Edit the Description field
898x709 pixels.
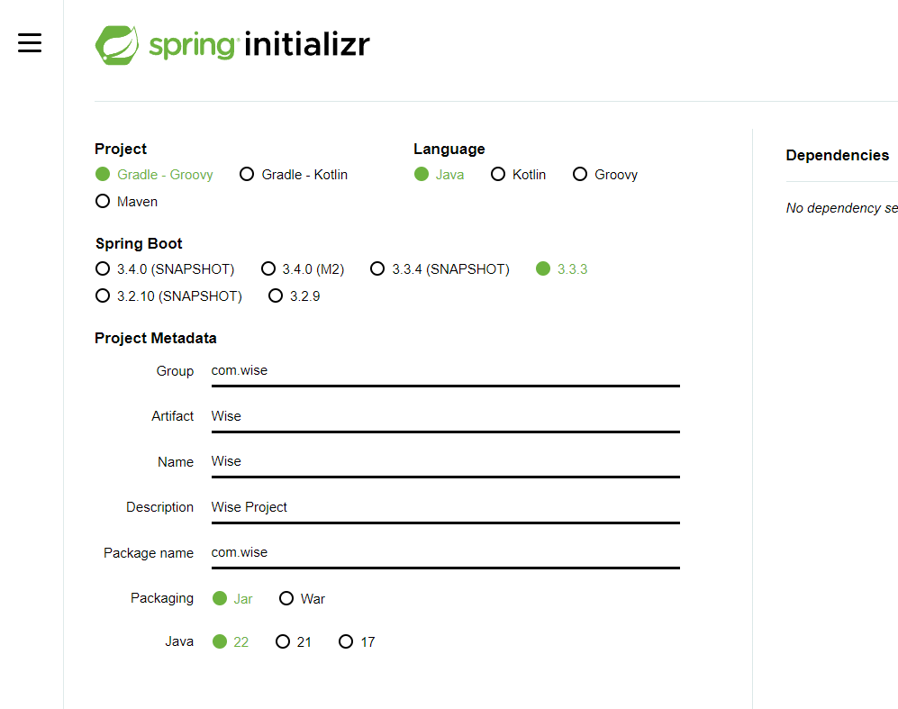445,507
